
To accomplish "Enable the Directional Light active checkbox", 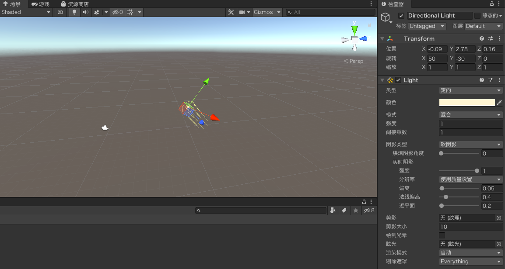I will (x=401, y=15).
